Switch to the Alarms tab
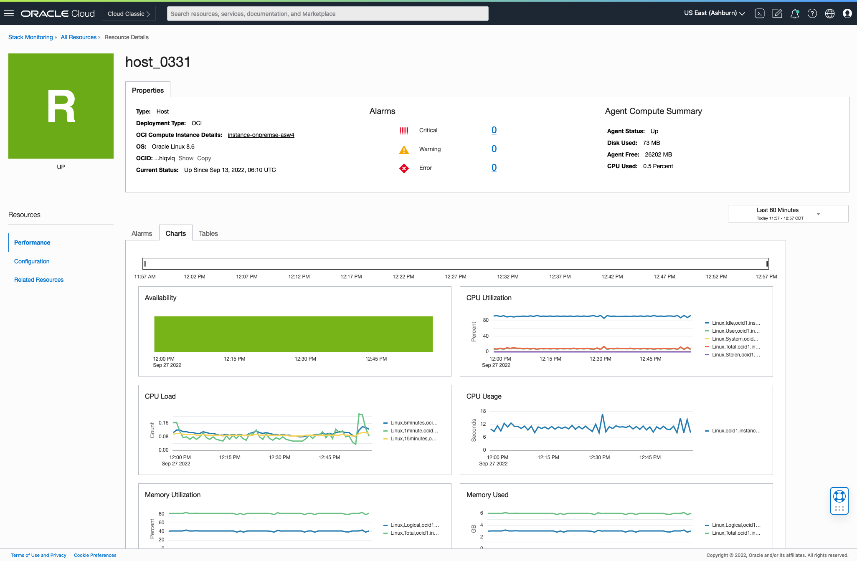Image resolution: width=857 pixels, height=561 pixels. coord(142,233)
